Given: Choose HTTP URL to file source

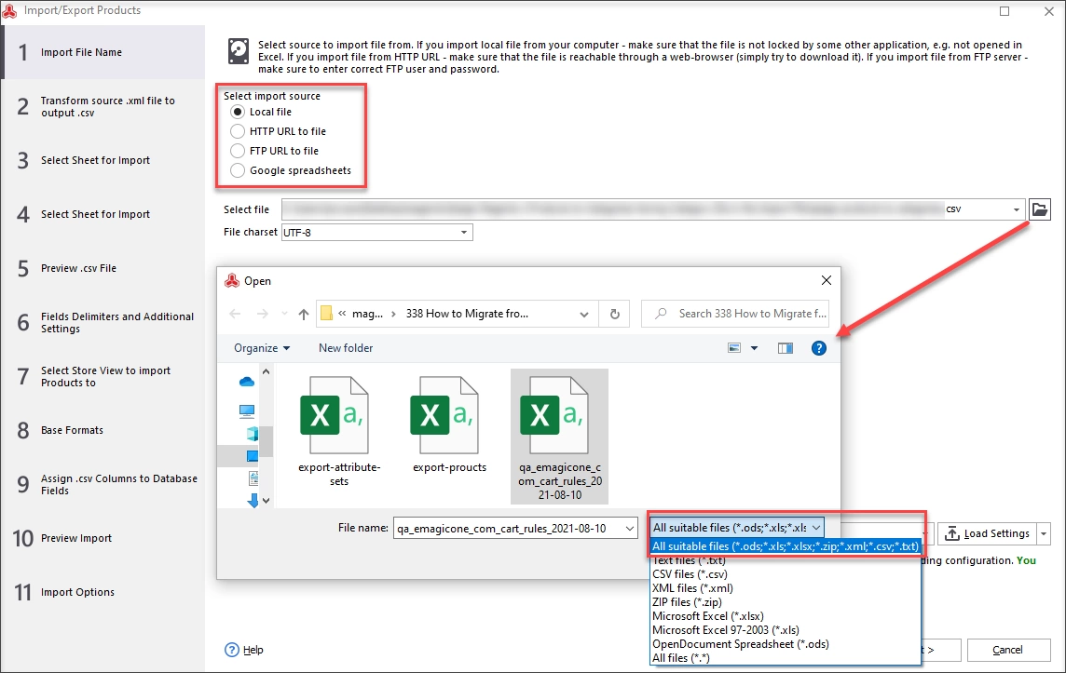Looking at the screenshot, I should point(238,131).
